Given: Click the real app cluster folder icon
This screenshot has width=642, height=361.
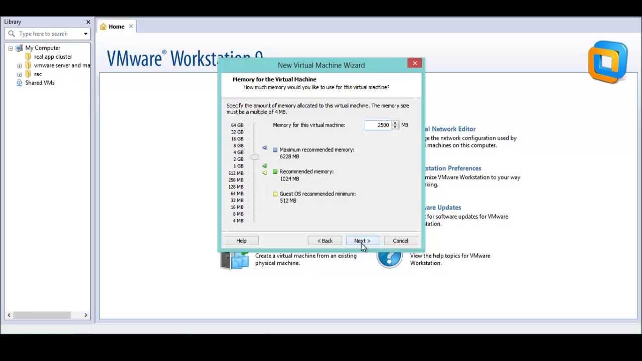Looking at the screenshot, I should pos(28,57).
